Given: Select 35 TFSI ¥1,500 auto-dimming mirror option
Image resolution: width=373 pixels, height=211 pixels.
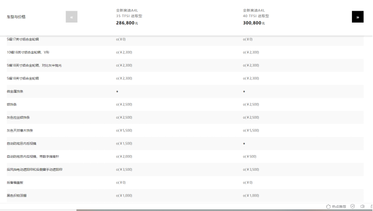Looking at the screenshot, I should click(x=124, y=143).
